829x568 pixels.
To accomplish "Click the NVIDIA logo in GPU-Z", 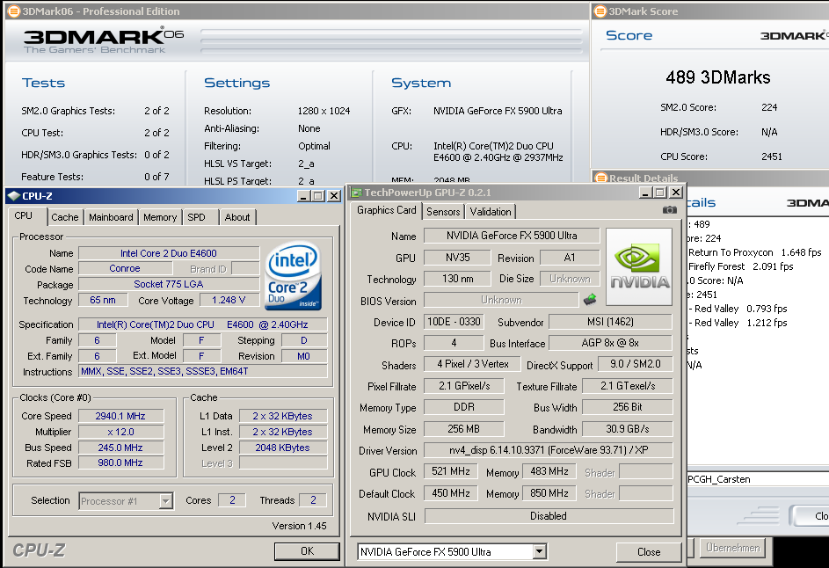I will (x=639, y=266).
